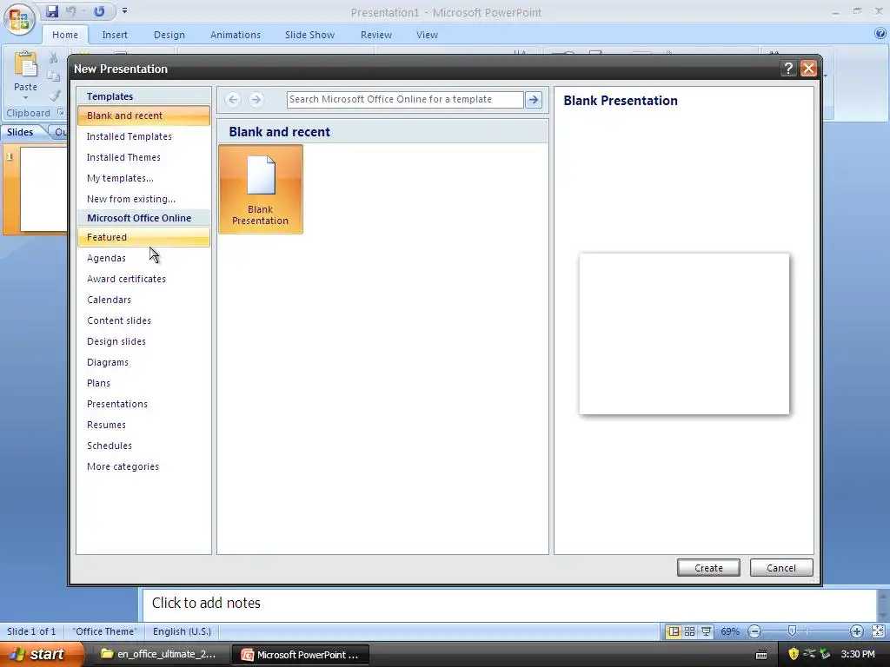Select Agendas category

[x=143, y=258]
